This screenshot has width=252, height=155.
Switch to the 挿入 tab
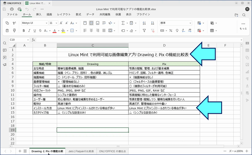click(38, 14)
